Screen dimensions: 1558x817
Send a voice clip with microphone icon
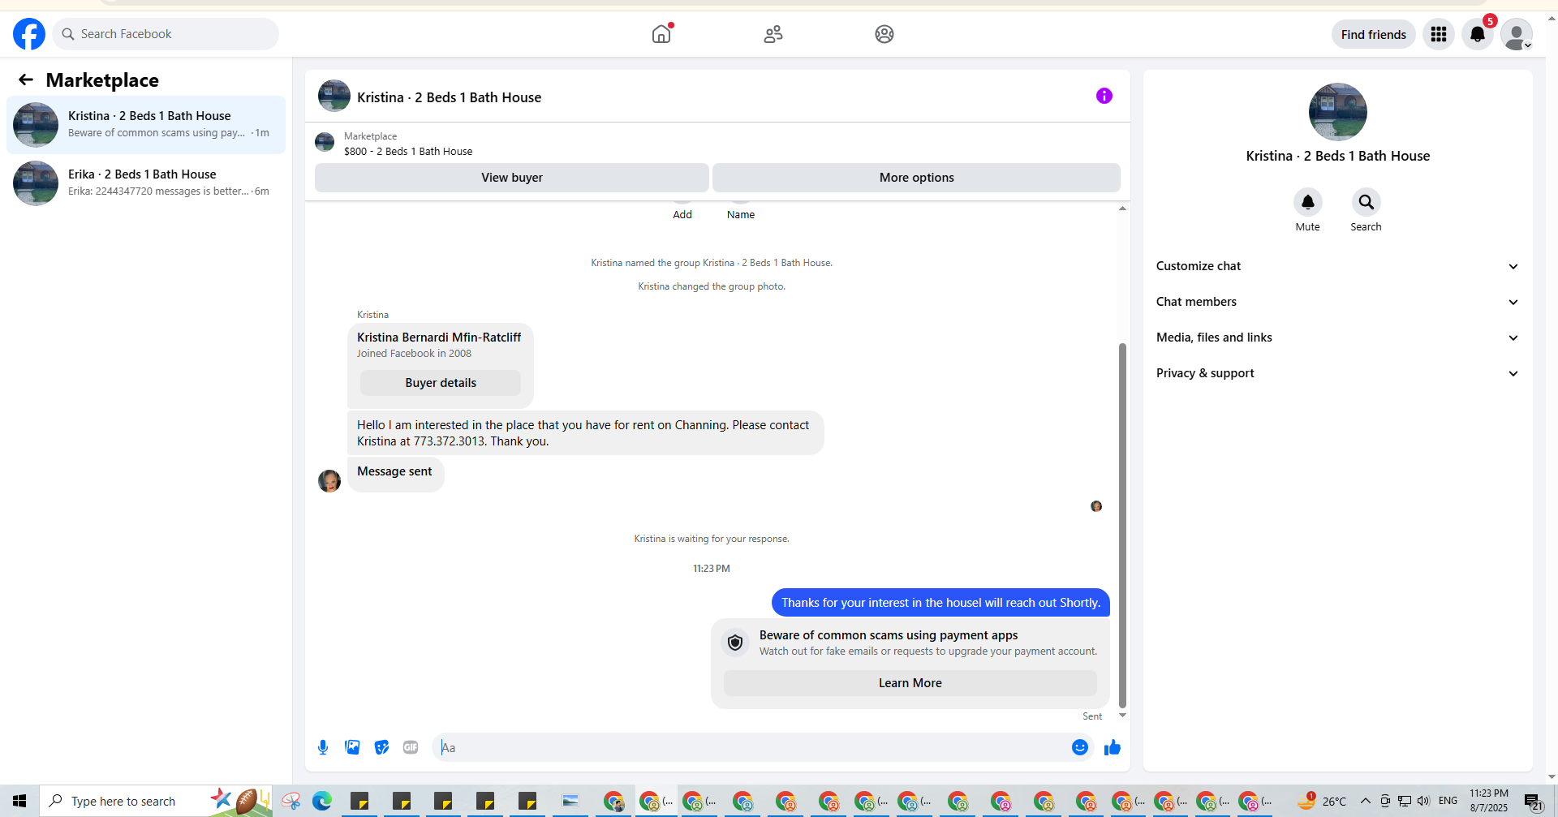click(x=323, y=747)
